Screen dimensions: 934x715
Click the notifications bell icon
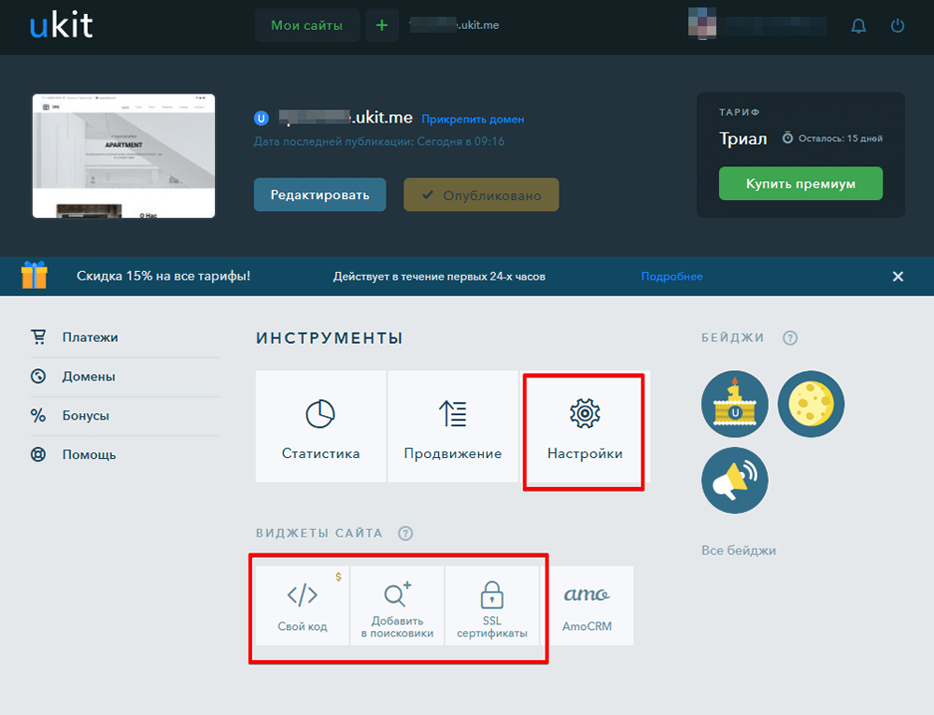click(858, 26)
